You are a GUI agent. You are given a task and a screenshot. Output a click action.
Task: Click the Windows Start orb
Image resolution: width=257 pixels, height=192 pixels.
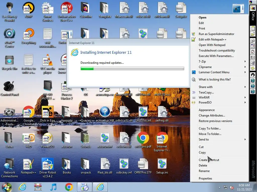[x=6, y=187]
